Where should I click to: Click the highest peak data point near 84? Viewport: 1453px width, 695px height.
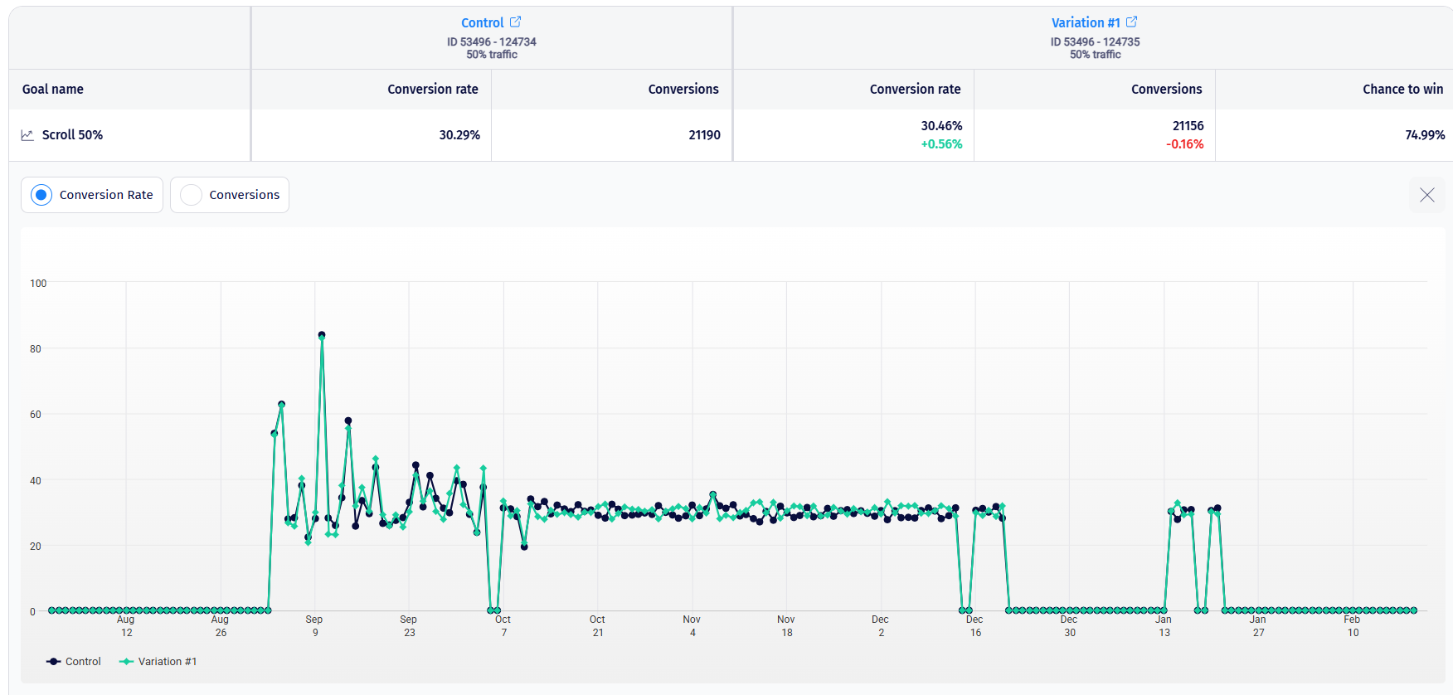tap(322, 335)
